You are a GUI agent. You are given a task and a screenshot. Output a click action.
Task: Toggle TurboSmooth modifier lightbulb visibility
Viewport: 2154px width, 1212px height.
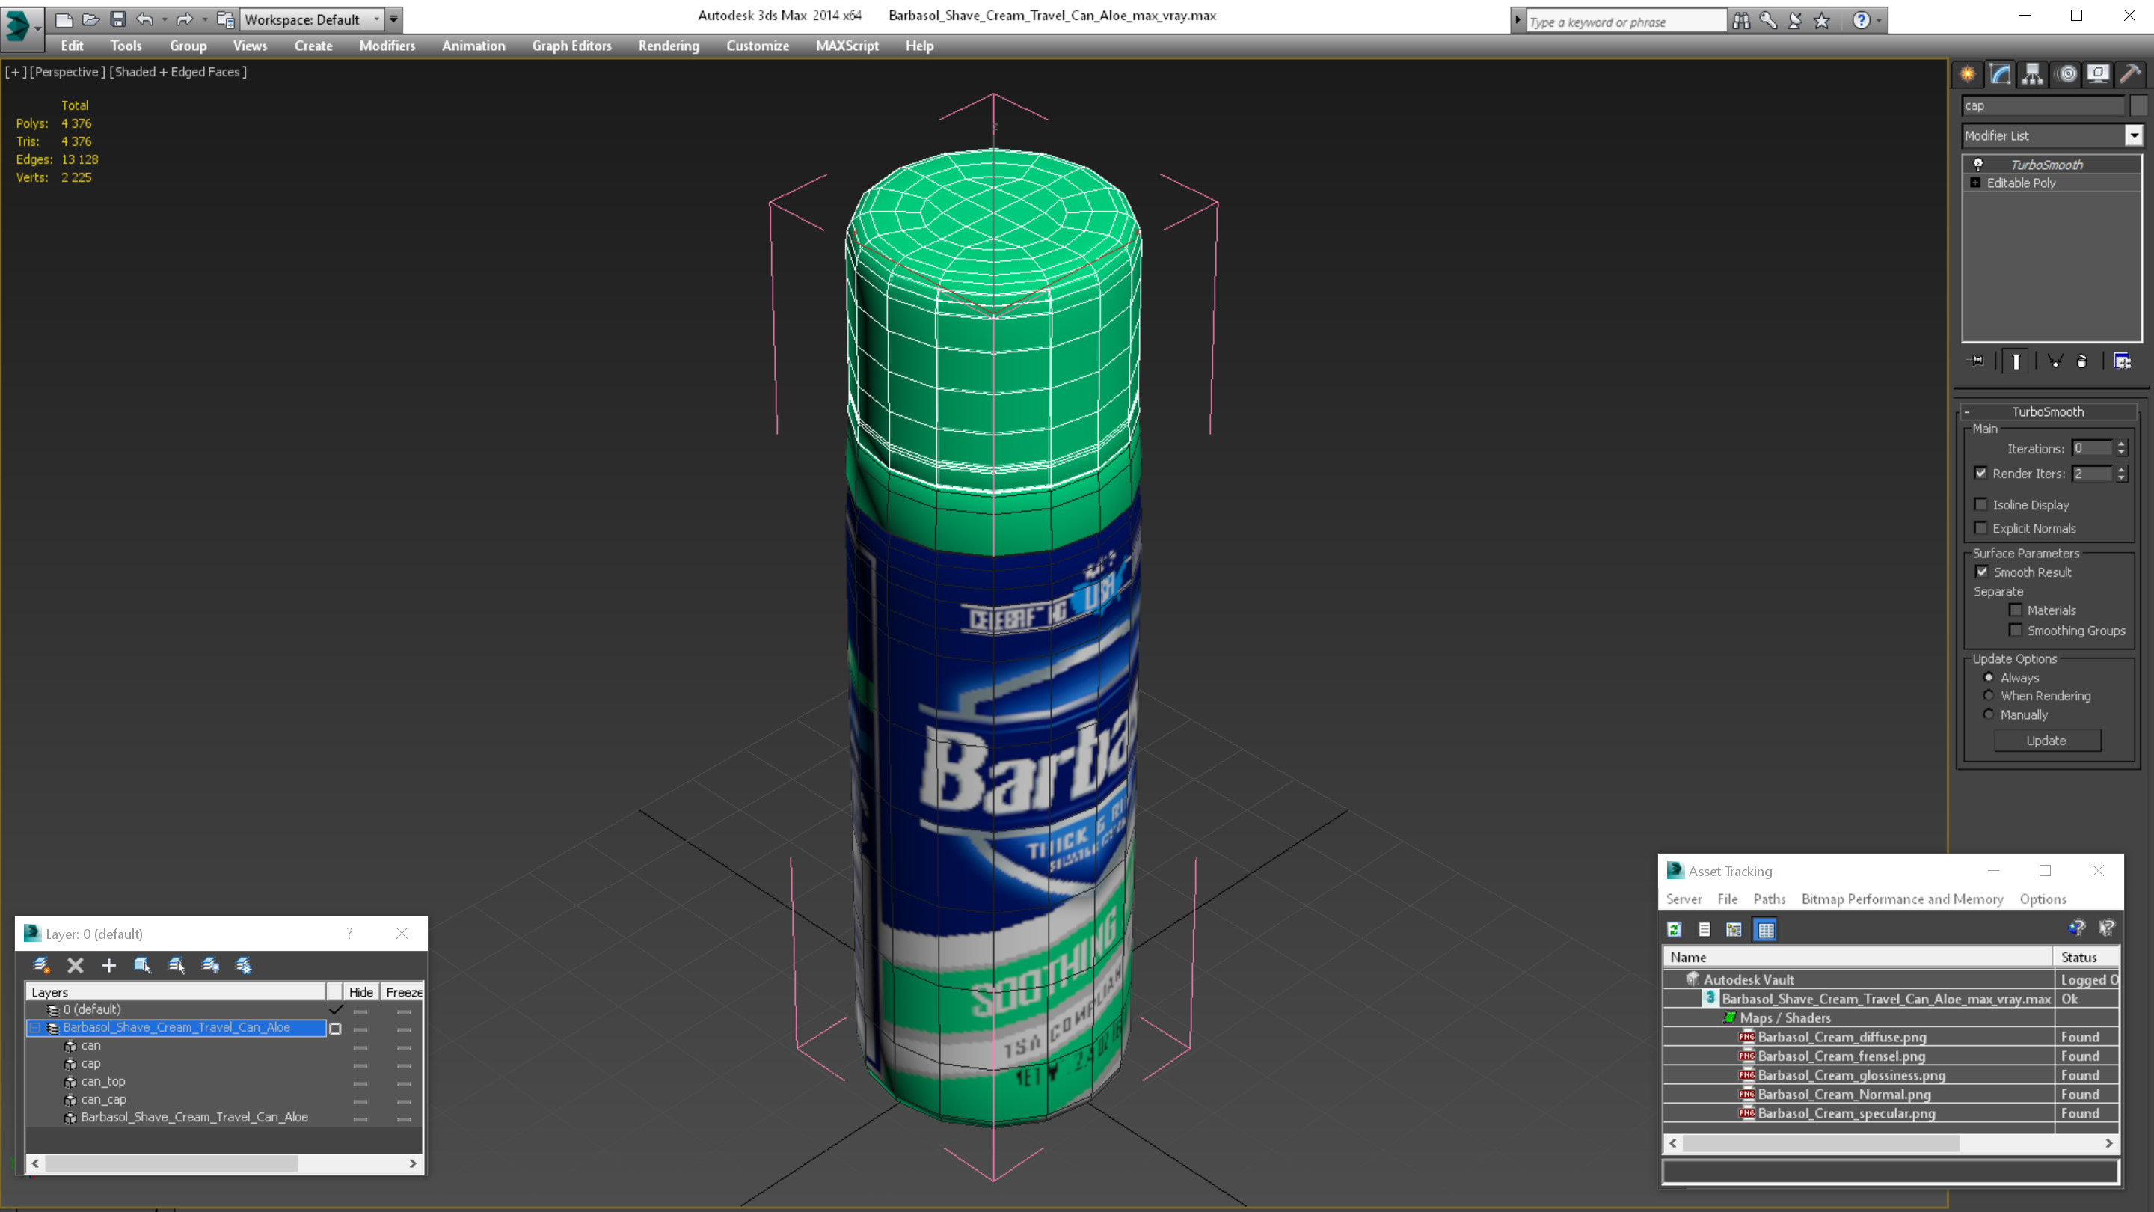click(1977, 164)
